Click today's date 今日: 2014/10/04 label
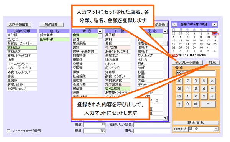230x142 pixels. pos(192,55)
